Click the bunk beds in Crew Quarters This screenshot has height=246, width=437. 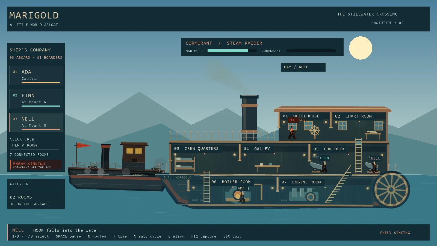(x=185, y=164)
